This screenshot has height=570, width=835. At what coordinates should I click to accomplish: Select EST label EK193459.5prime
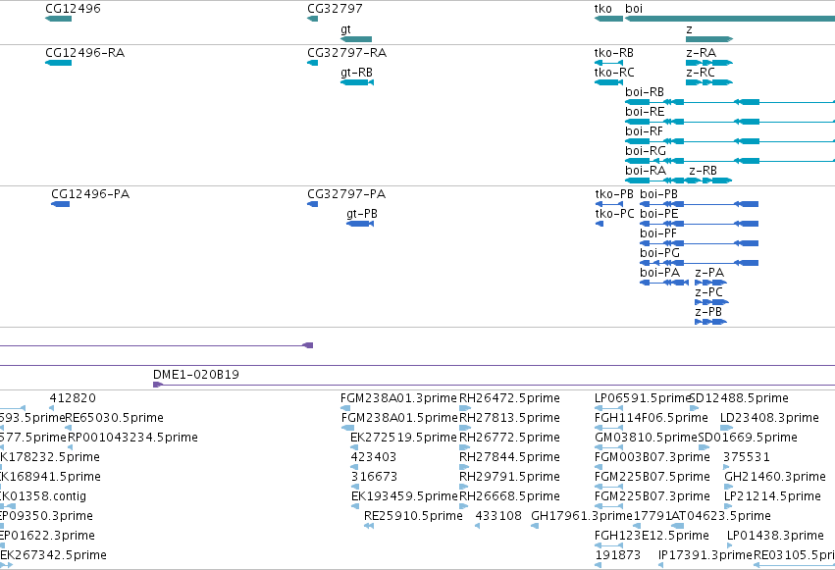(404, 496)
